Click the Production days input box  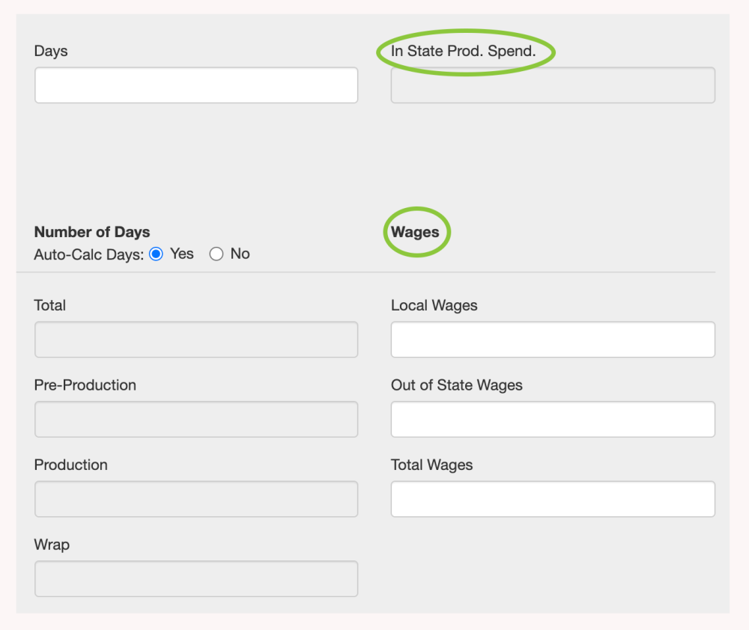(195, 499)
